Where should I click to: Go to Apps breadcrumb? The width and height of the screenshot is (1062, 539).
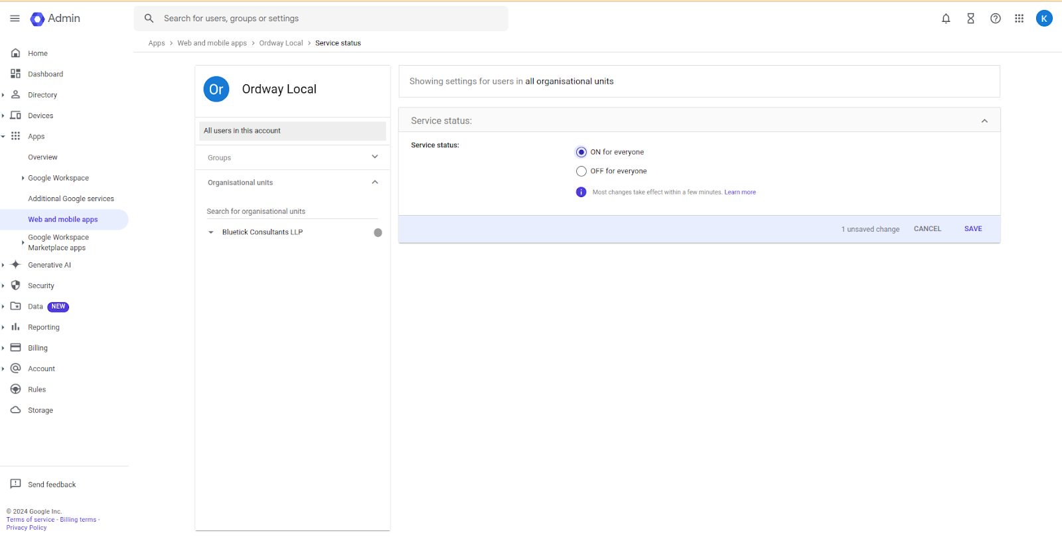click(157, 43)
